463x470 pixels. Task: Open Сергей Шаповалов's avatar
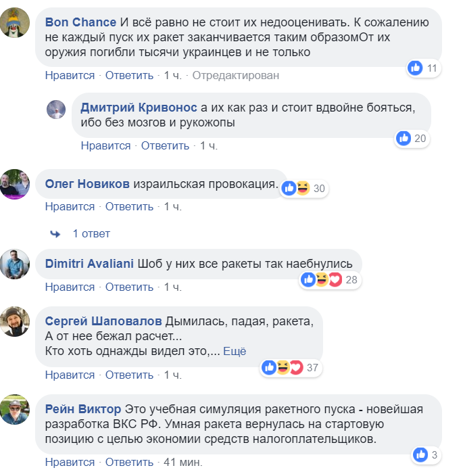(x=14, y=321)
